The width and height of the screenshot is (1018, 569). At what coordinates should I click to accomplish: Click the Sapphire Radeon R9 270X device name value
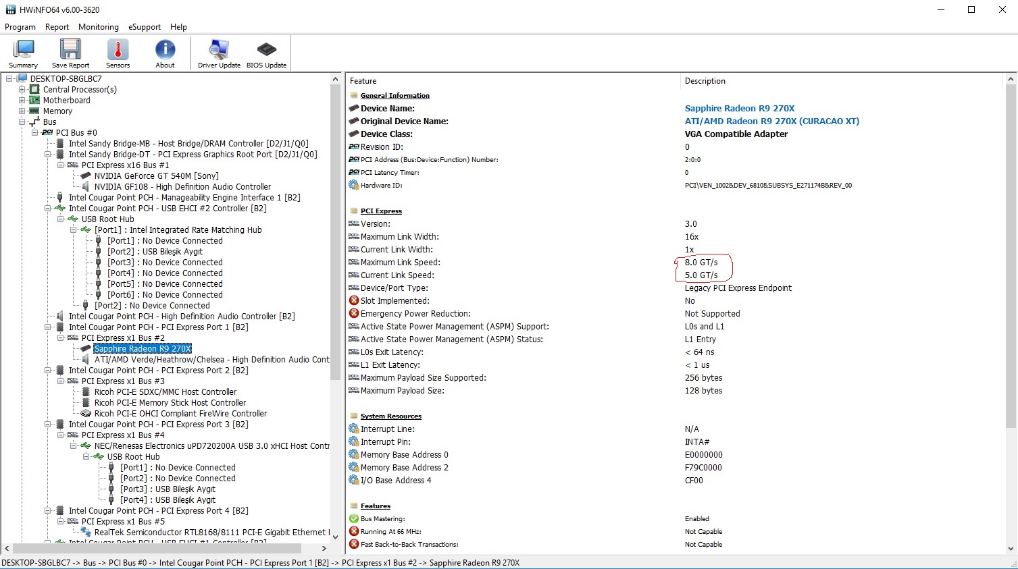pyautogui.click(x=740, y=108)
